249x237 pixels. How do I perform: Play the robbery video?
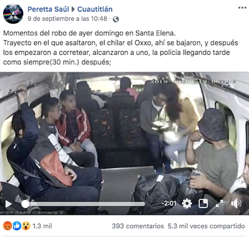click(8, 204)
